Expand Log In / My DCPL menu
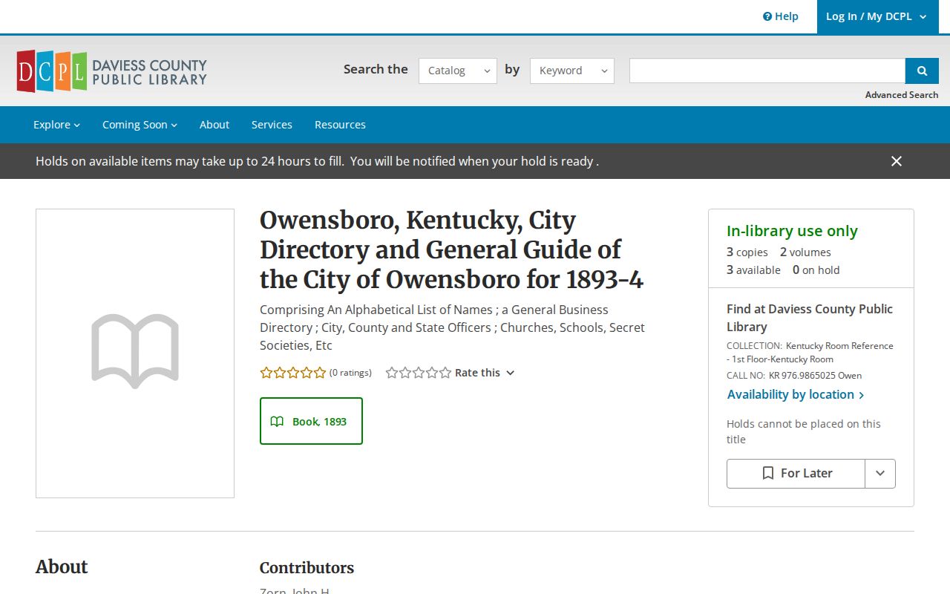 pyautogui.click(x=877, y=16)
